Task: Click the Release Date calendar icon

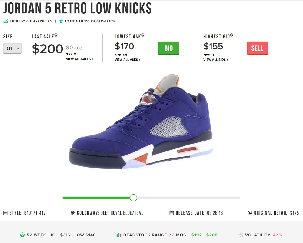Action: (172, 213)
